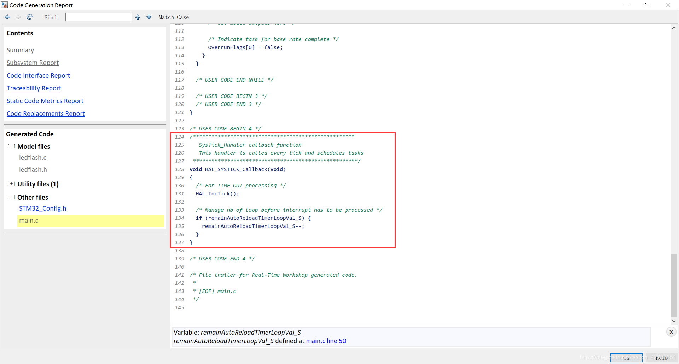
Task: Collapse the Model files group
Action: (11, 146)
